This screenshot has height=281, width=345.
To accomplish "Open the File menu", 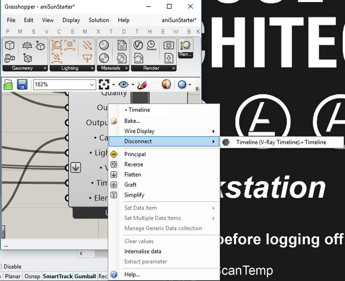I will tap(11, 20).
